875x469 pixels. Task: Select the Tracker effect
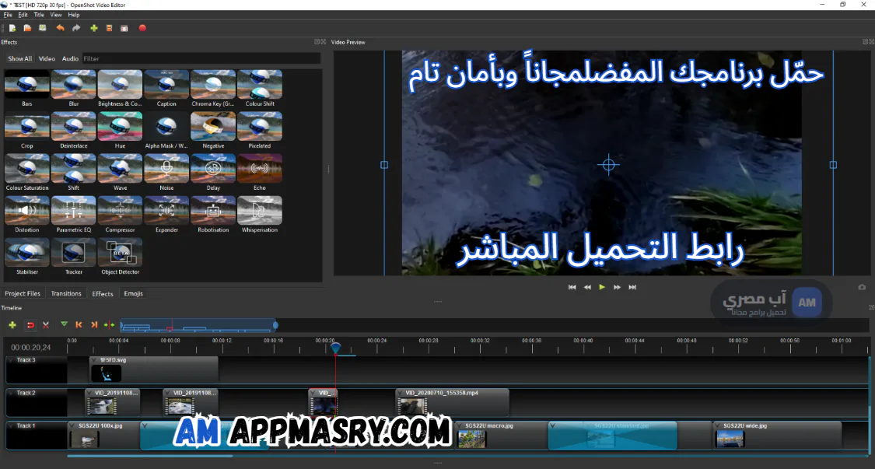click(74, 257)
